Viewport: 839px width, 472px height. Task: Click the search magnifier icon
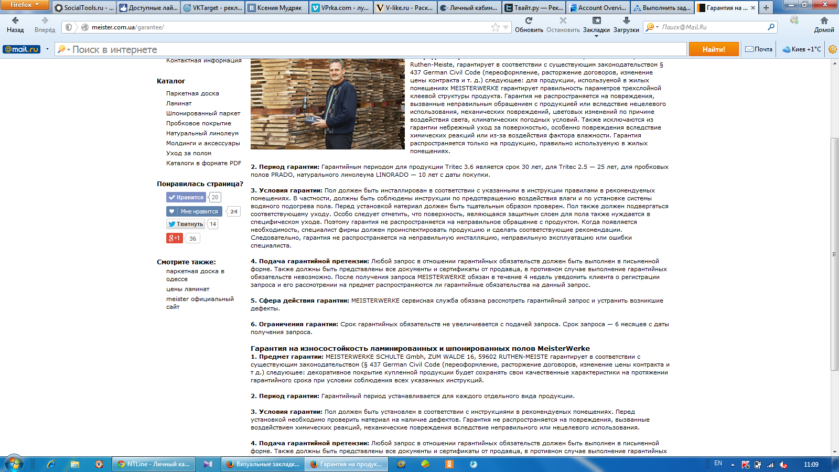[x=771, y=27]
